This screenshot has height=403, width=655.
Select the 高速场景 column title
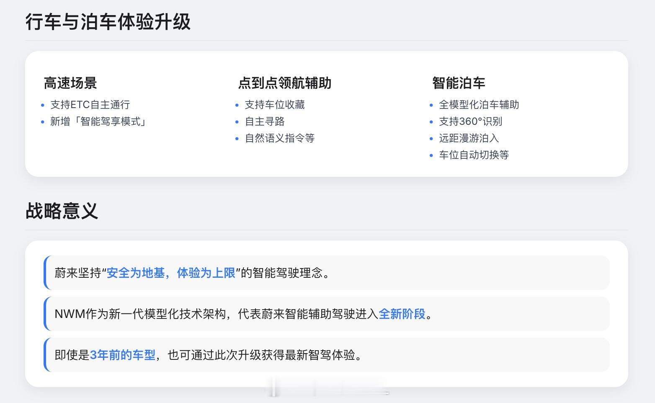coord(70,83)
